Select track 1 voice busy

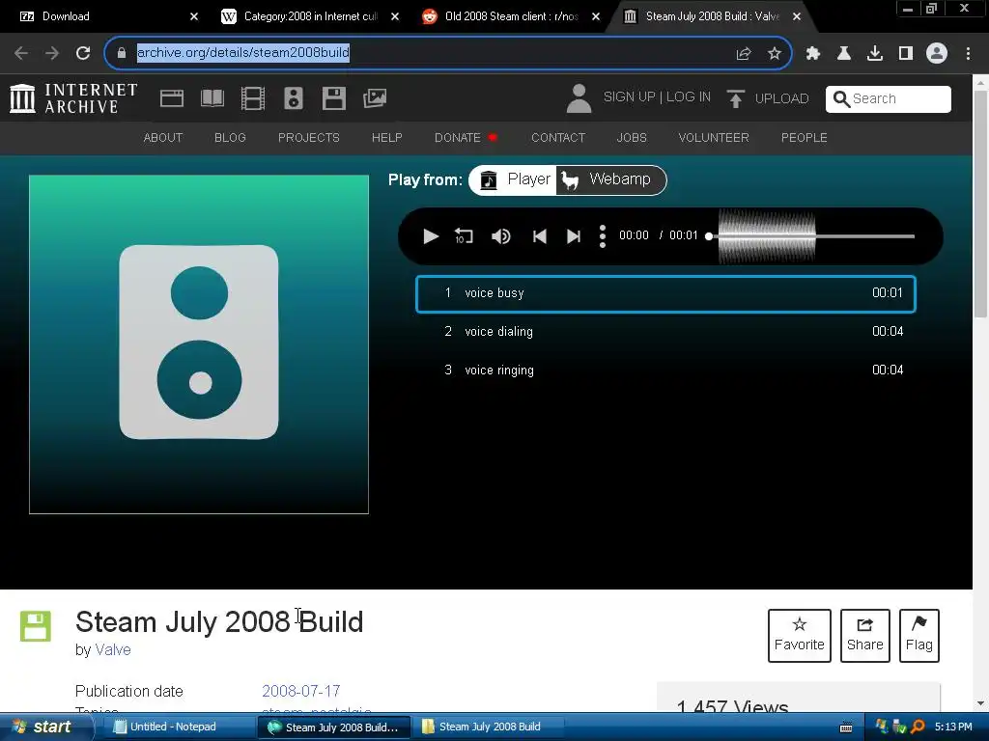point(665,293)
